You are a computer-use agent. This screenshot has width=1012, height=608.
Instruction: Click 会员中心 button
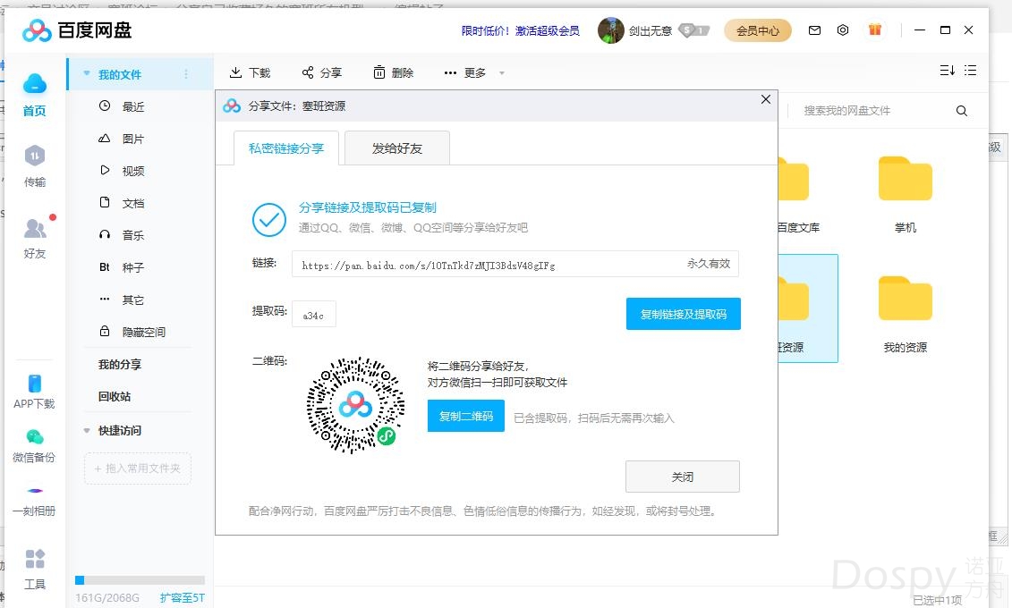point(758,30)
